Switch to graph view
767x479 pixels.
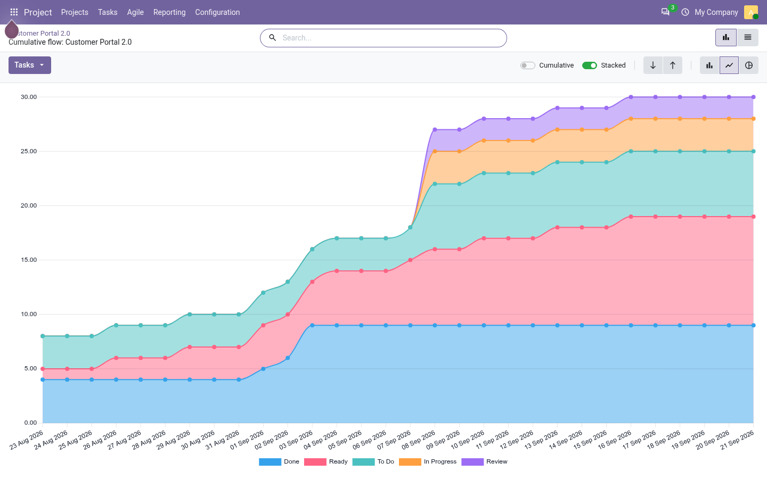click(x=726, y=37)
